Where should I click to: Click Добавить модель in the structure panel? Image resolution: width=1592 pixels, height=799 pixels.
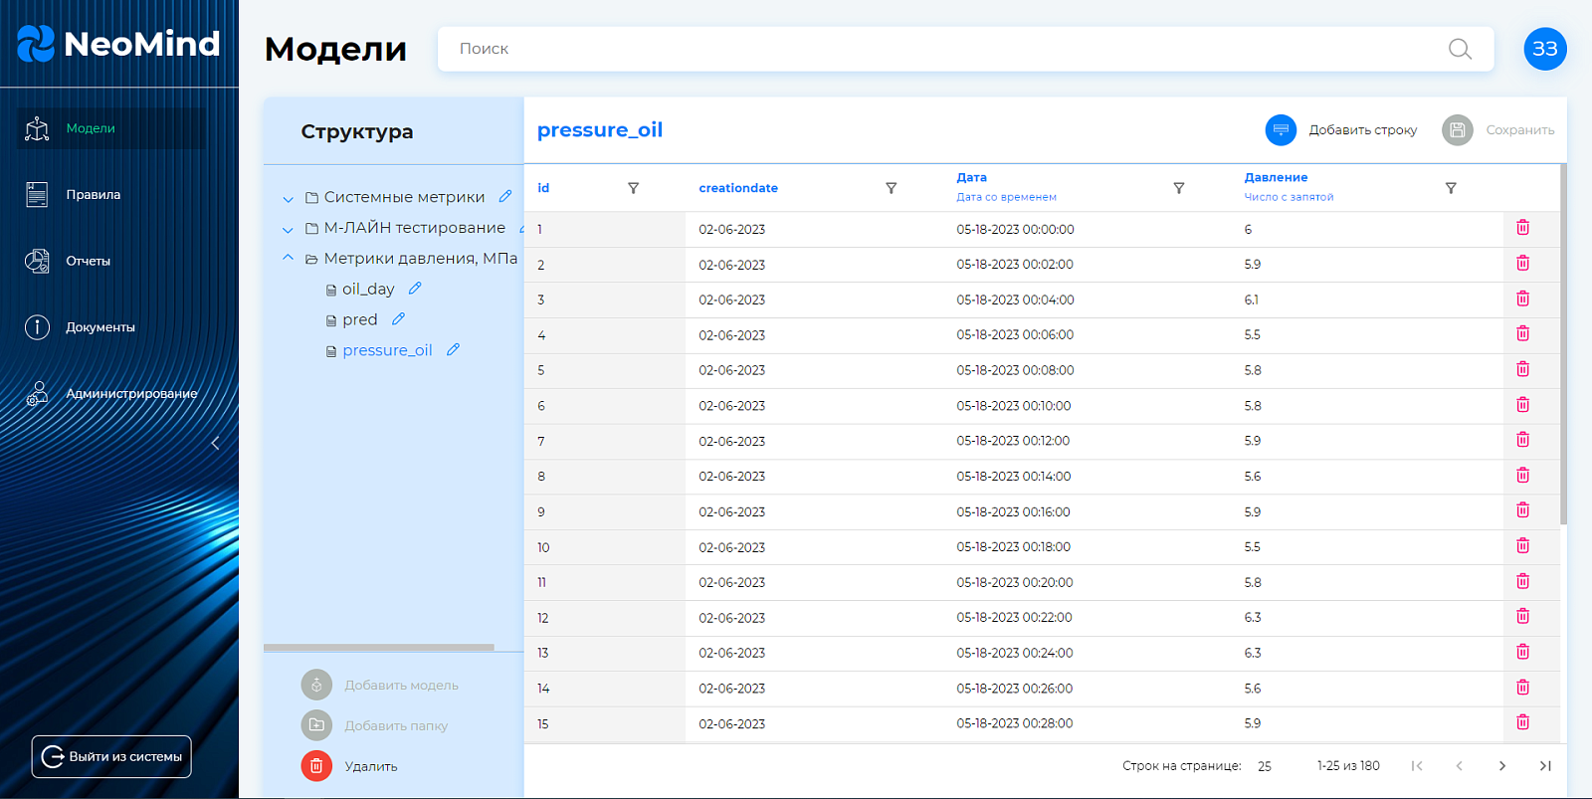pyautogui.click(x=380, y=685)
